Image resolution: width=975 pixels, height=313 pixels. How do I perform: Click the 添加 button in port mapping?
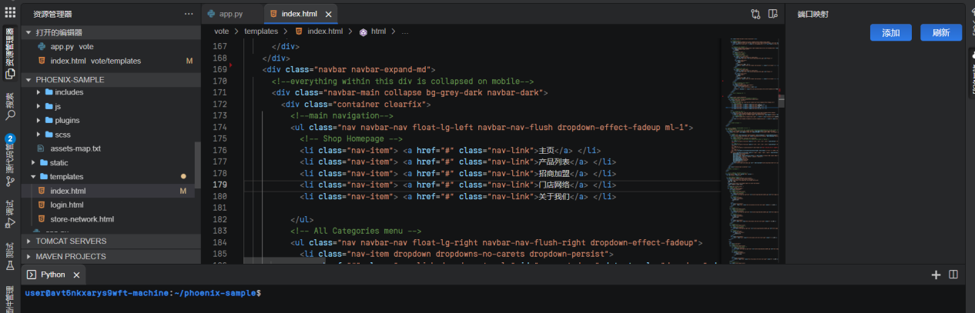(x=891, y=32)
